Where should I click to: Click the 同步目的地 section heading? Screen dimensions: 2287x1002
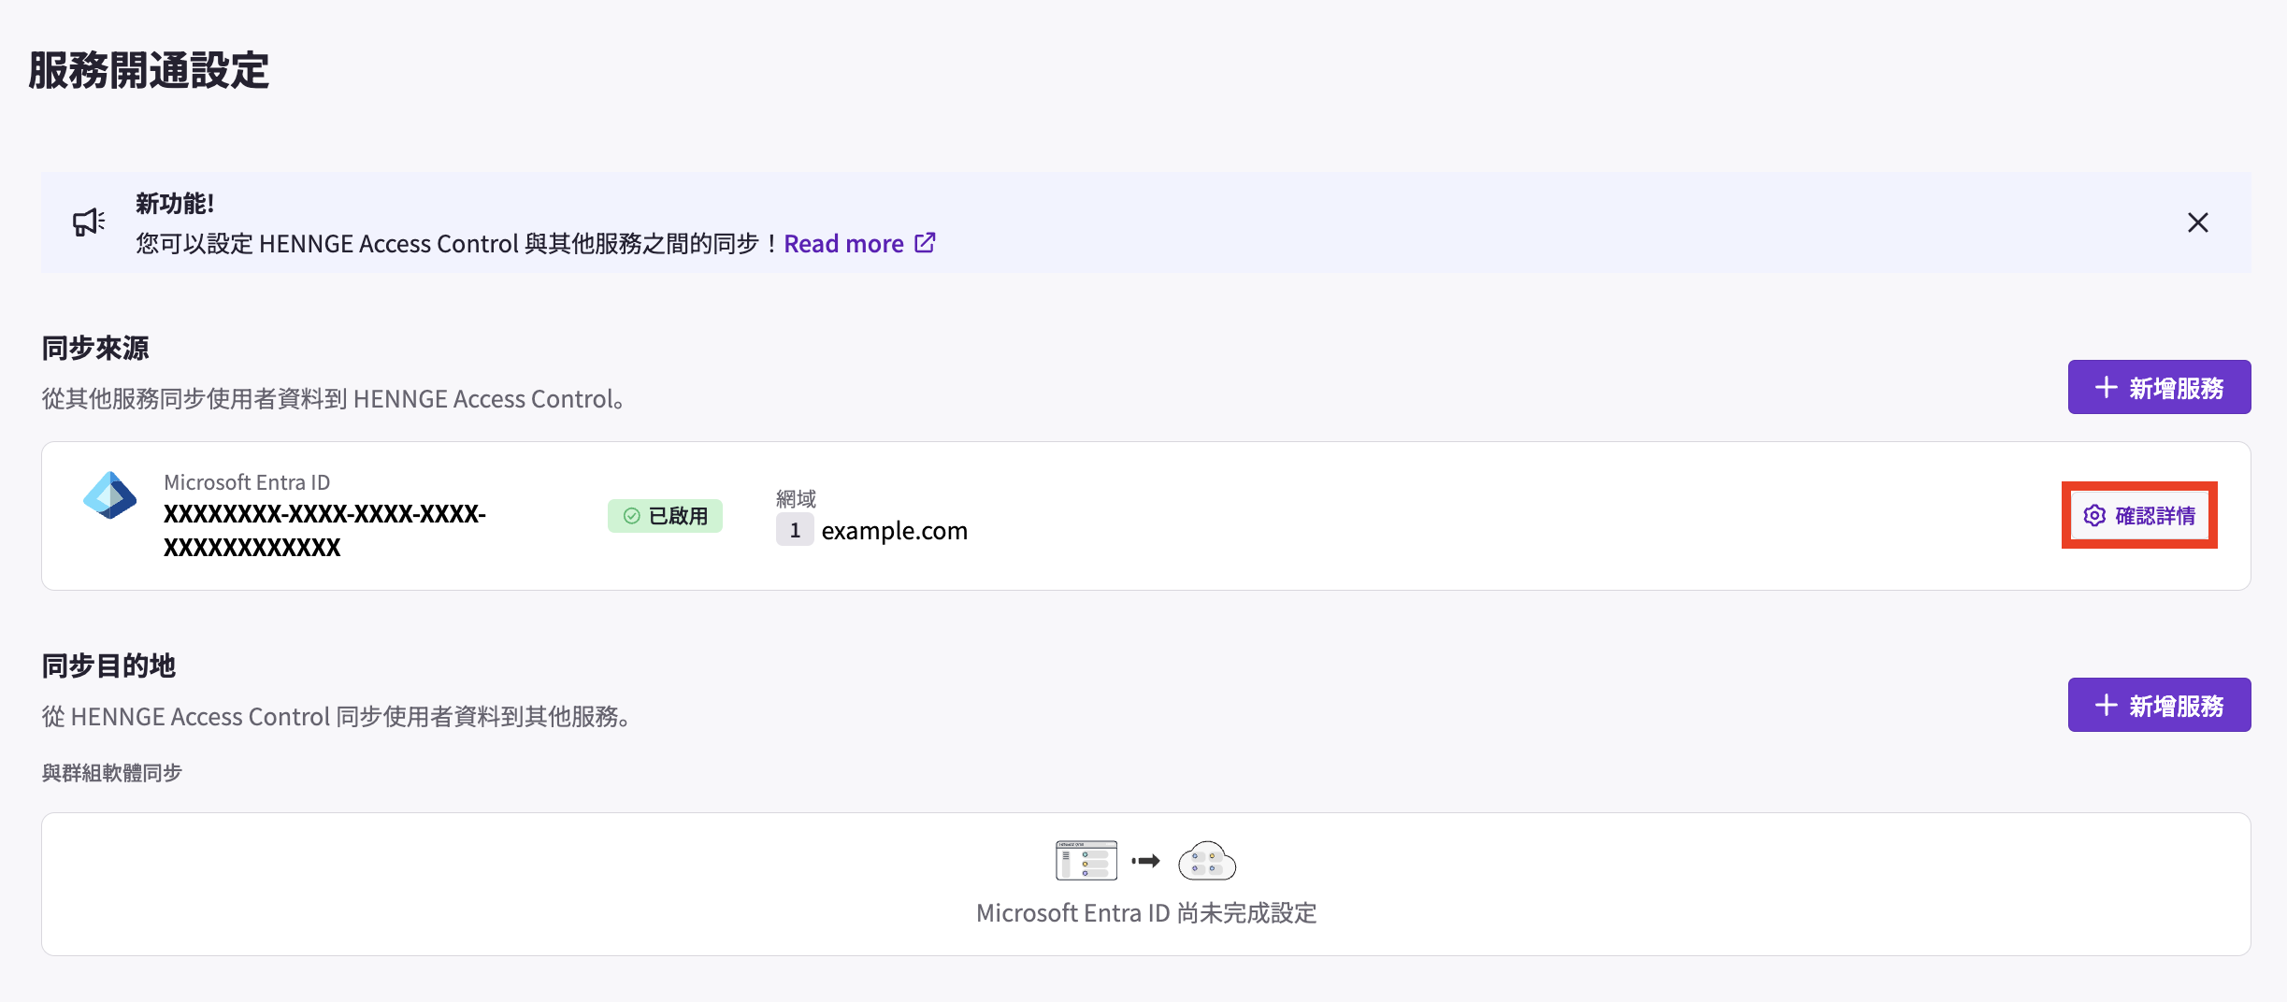point(108,666)
